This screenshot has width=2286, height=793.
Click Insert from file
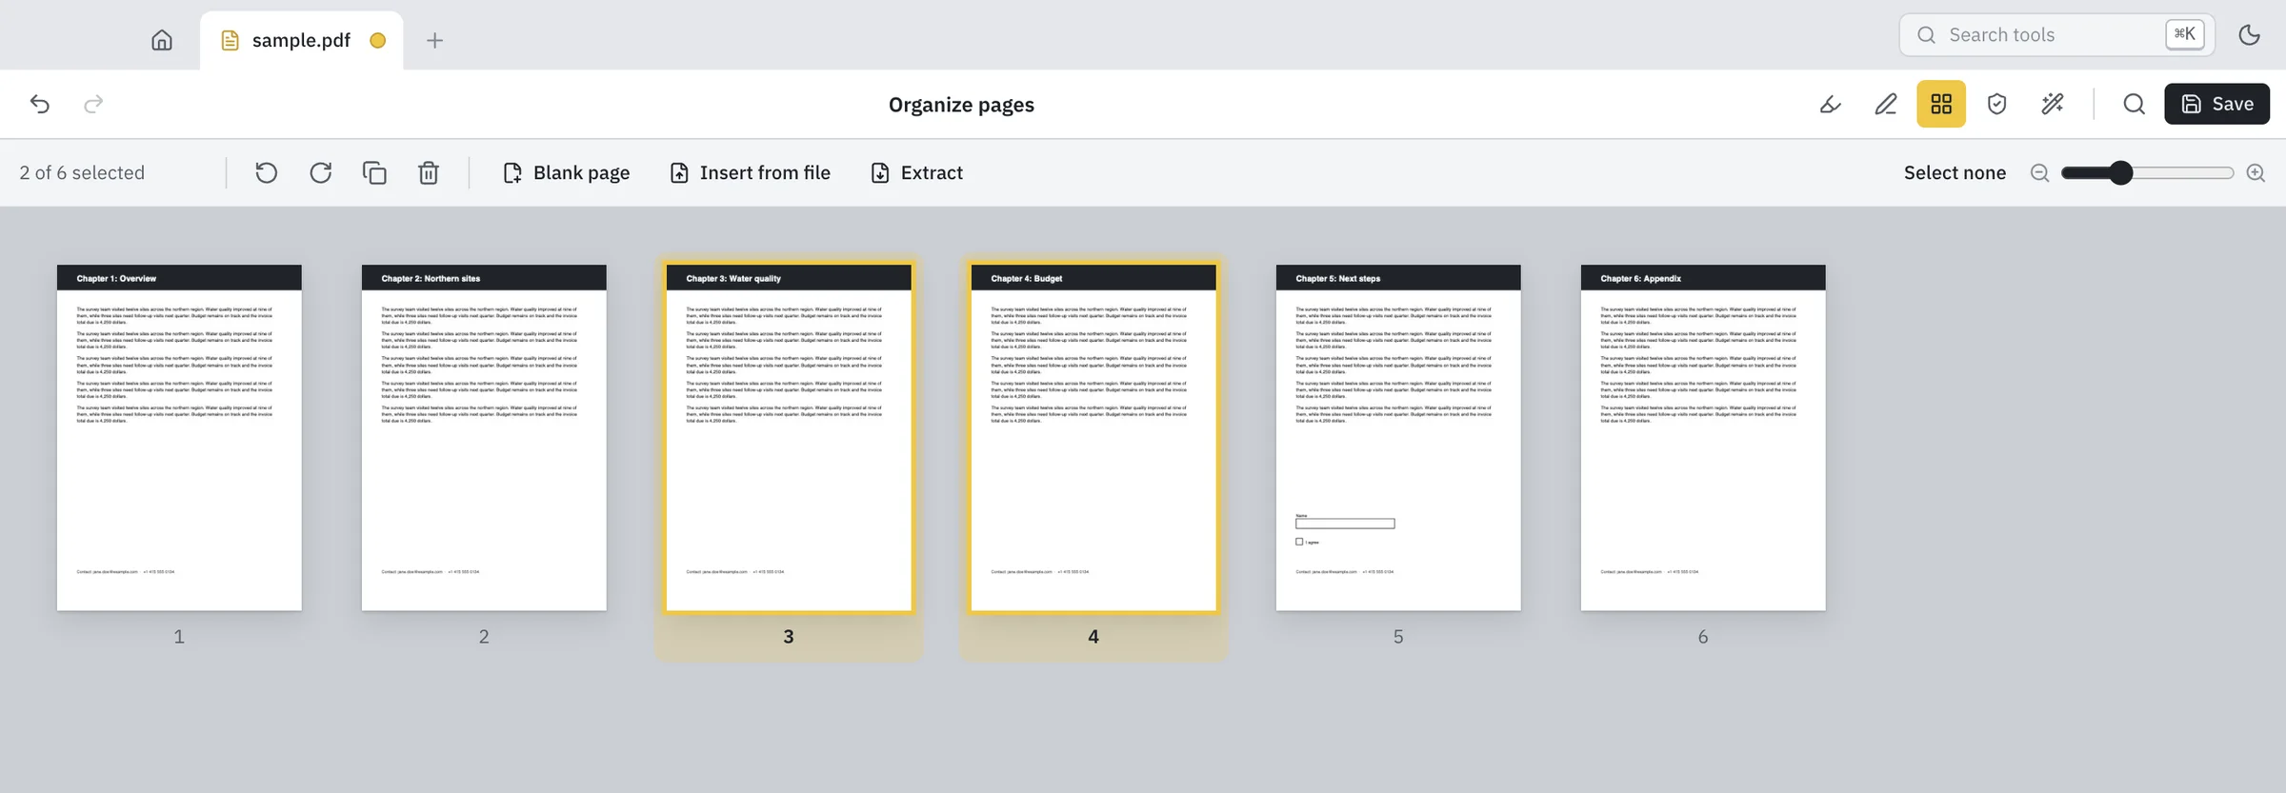[750, 172]
